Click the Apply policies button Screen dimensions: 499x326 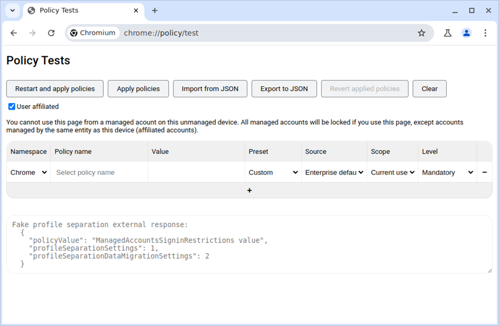[138, 88]
